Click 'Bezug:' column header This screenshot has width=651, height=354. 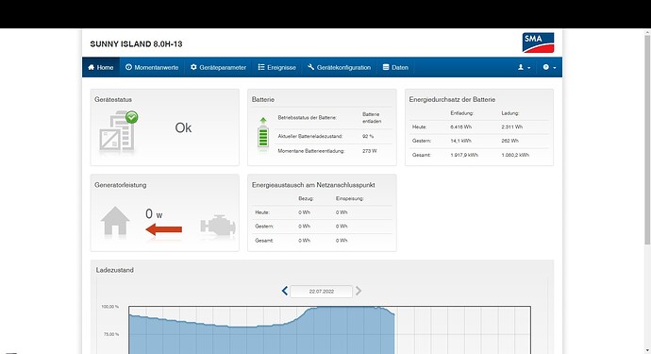306,198
